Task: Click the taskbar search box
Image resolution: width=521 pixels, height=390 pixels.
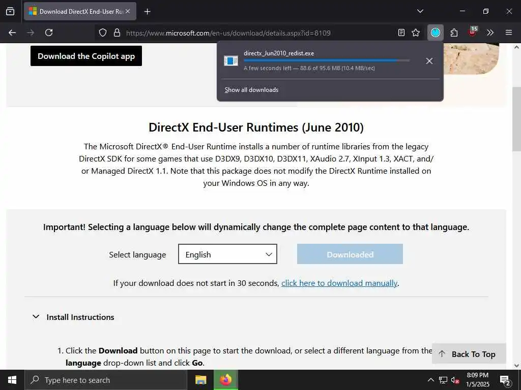Action: click(106, 380)
